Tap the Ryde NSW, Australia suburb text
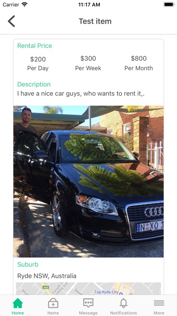Image resolution: width=177 pixels, height=316 pixels. click(x=47, y=276)
